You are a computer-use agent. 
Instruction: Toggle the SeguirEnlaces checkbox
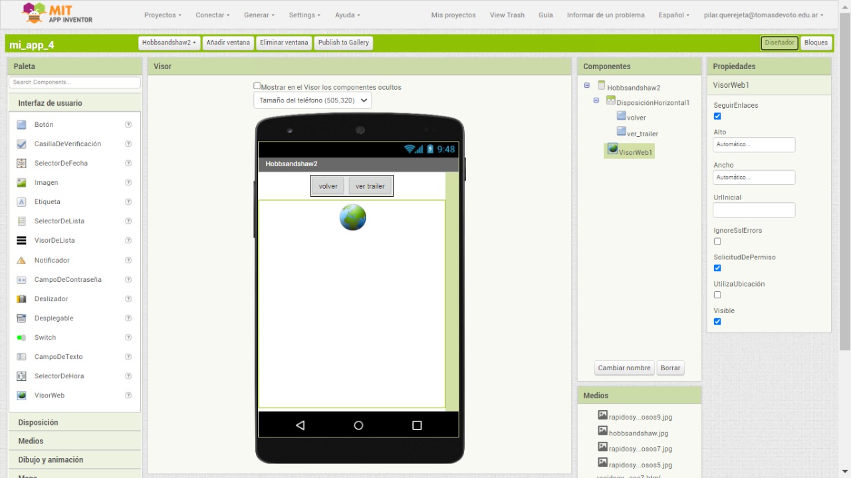coord(717,116)
